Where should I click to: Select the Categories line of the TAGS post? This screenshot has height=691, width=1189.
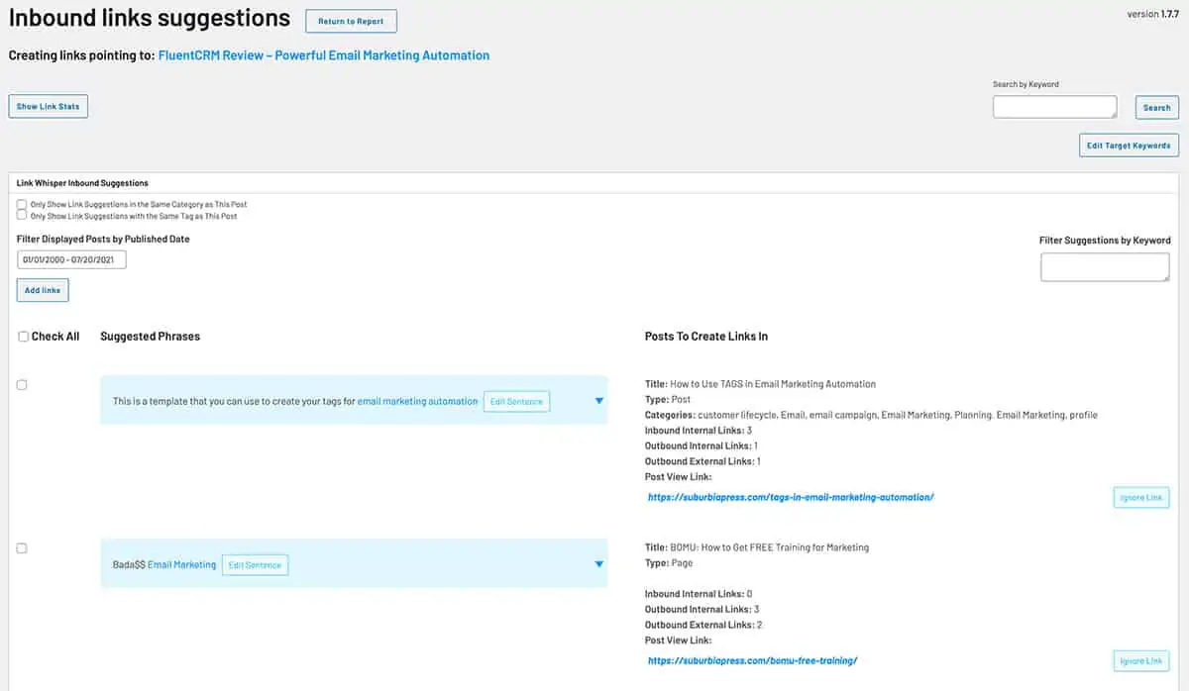tap(871, 415)
